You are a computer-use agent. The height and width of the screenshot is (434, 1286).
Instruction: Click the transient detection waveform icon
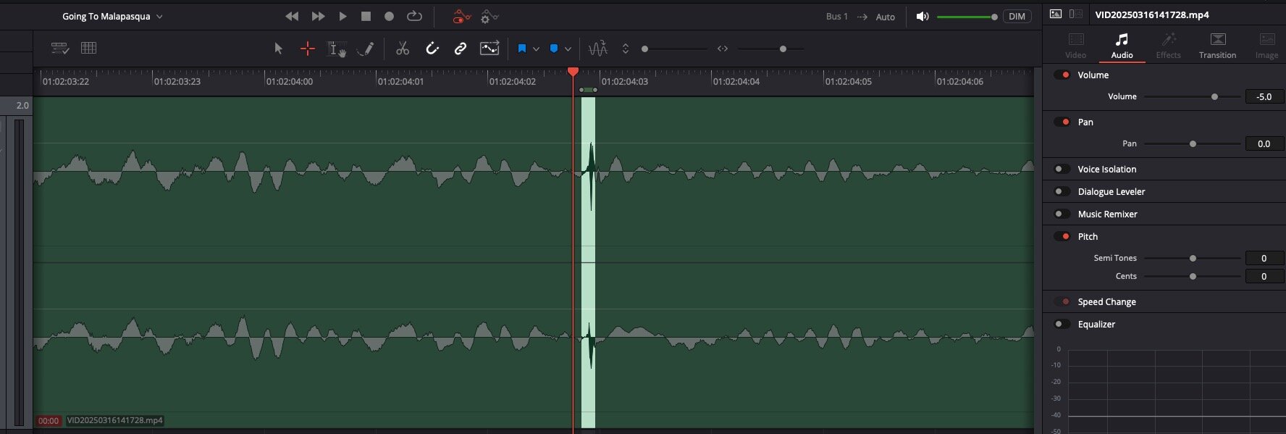coord(597,49)
